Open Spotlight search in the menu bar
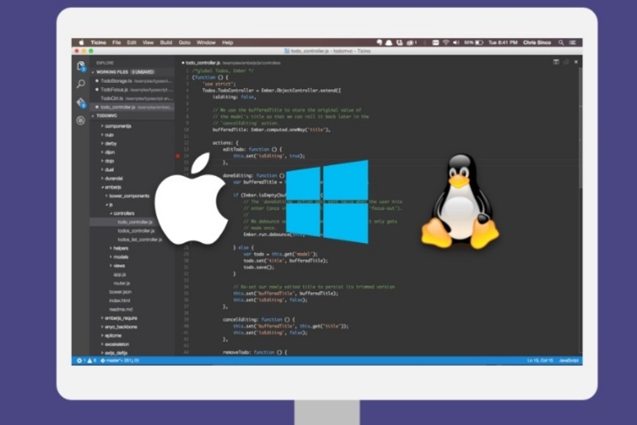This screenshot has height=425, width=637. point(561,42)
